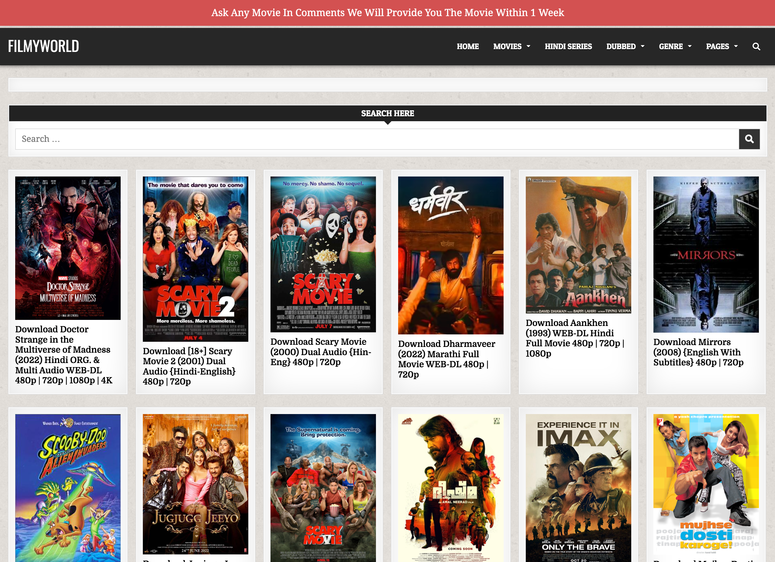Open the Doctor Strange Multiverse of Madness download link
Screen dimensions: 775x562
tap(63, 355)
